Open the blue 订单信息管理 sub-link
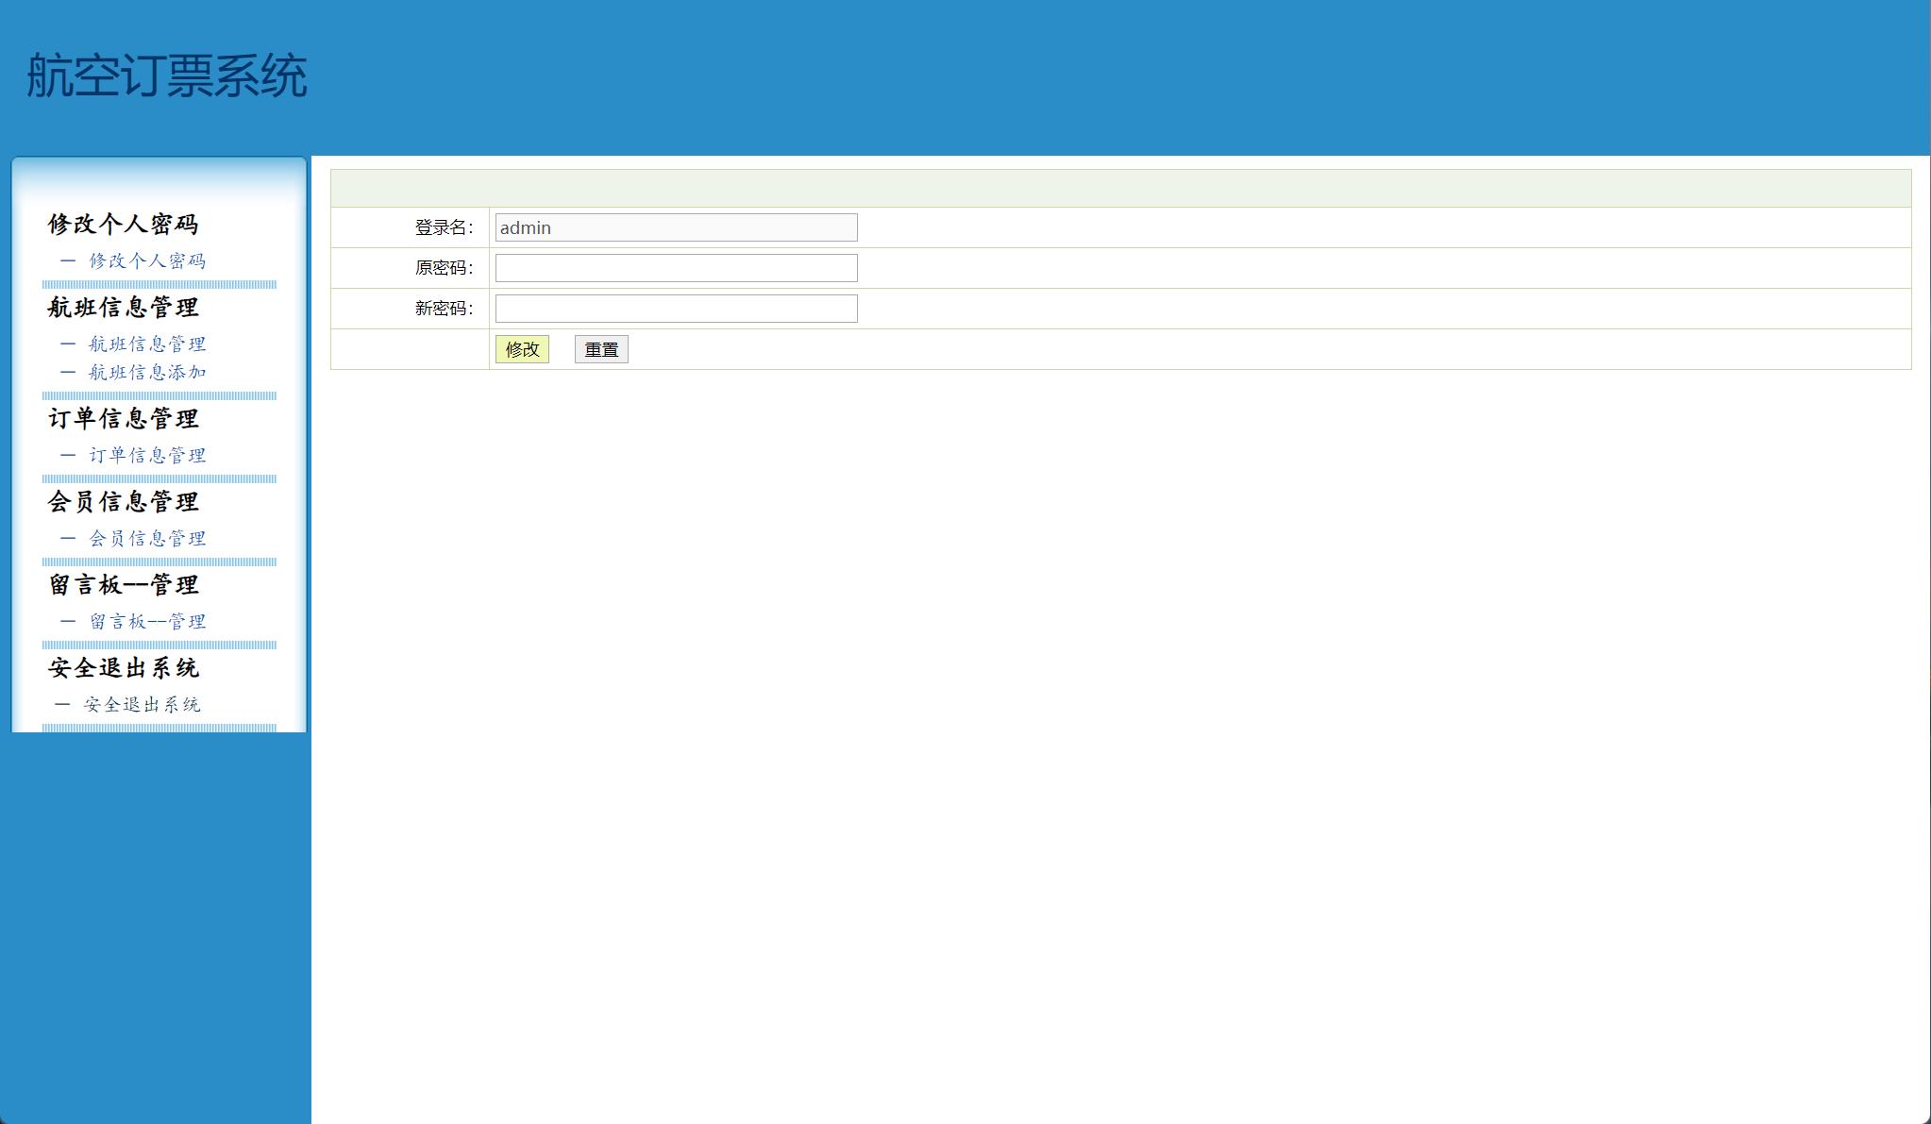The height and width of the screenshot is (1124, 1931). pyautogui.click(x=147, y=456)
